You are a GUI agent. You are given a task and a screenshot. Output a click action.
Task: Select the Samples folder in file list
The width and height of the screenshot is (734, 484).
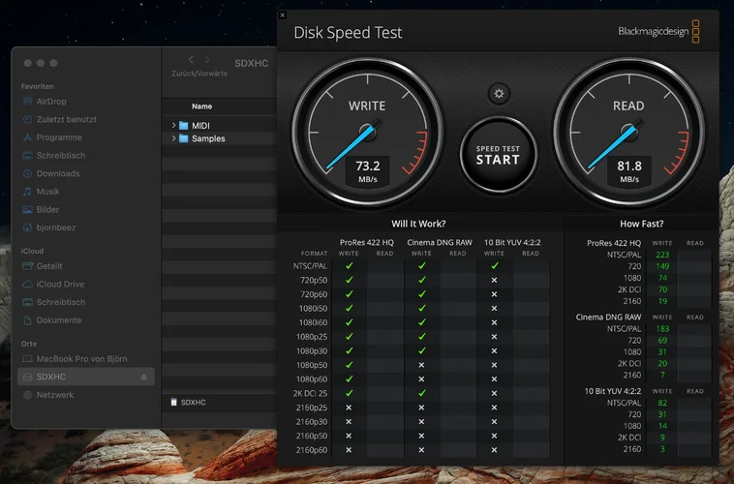[x=207, y=138]
